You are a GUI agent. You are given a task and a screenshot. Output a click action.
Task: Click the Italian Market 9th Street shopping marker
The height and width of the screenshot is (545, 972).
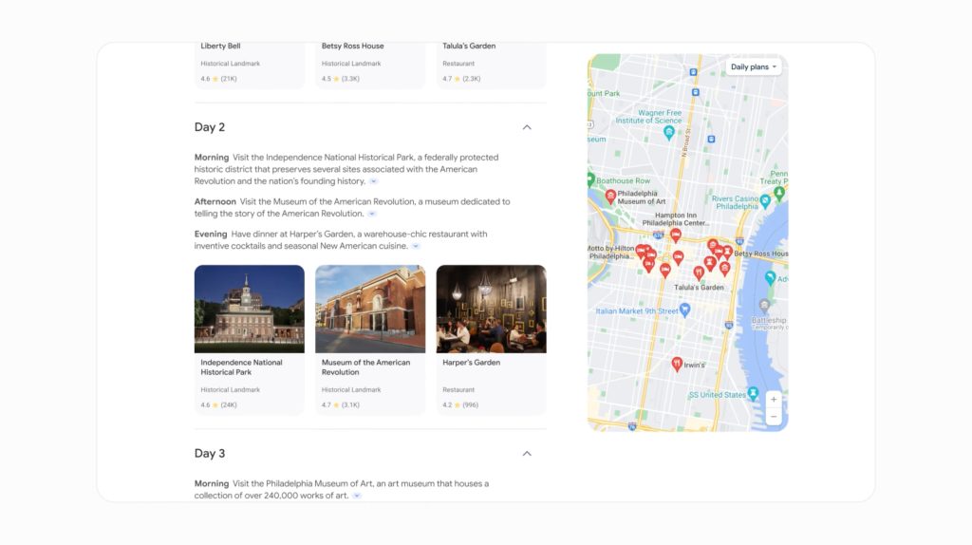685,310
